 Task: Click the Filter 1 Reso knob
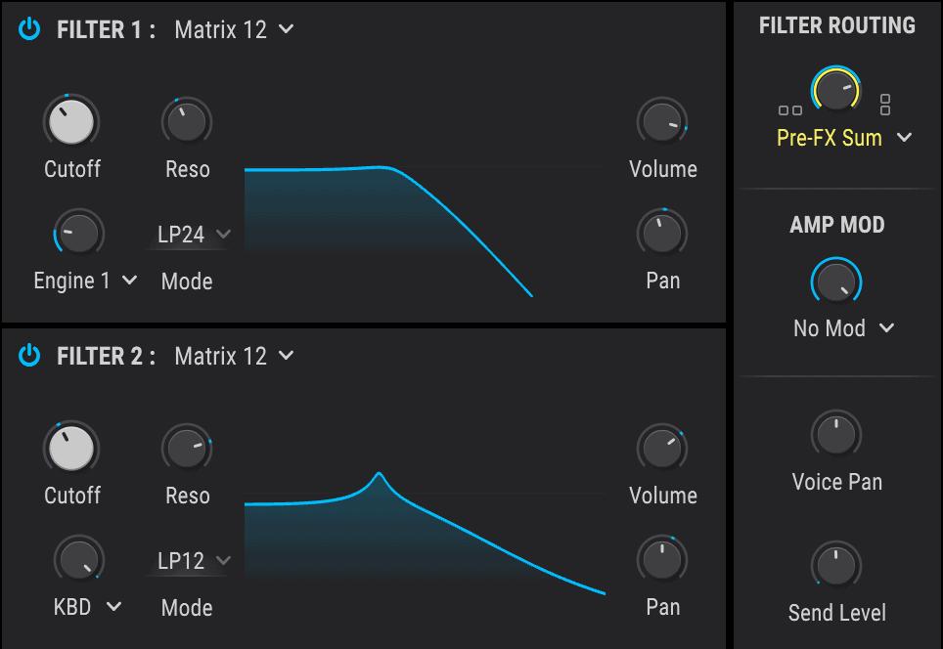pos(187,122)
